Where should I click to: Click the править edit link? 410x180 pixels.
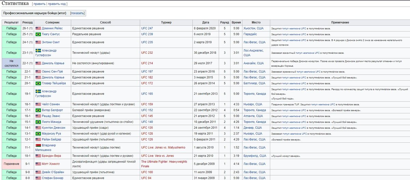pyautogui.click(x=40, y=4)
